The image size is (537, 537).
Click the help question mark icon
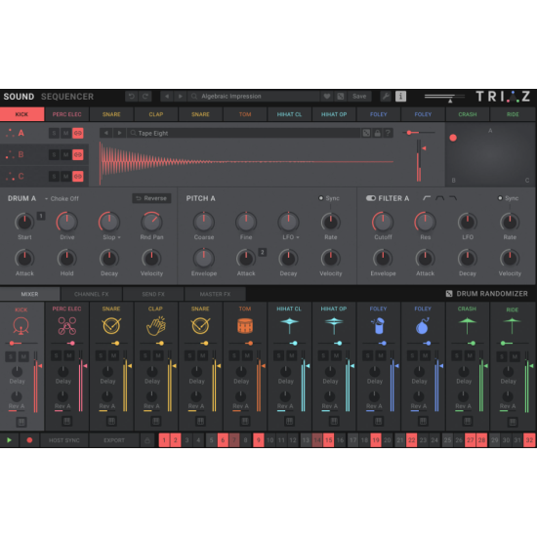point(388,133)
